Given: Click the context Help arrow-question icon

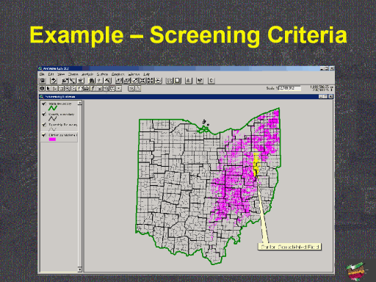Looking at the screenshot, I should tap(200, 81).
